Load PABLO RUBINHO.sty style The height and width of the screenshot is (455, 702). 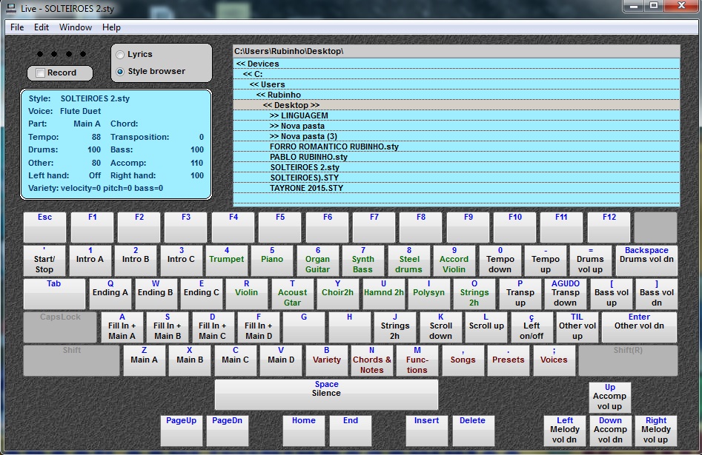(x=456, y=157)
